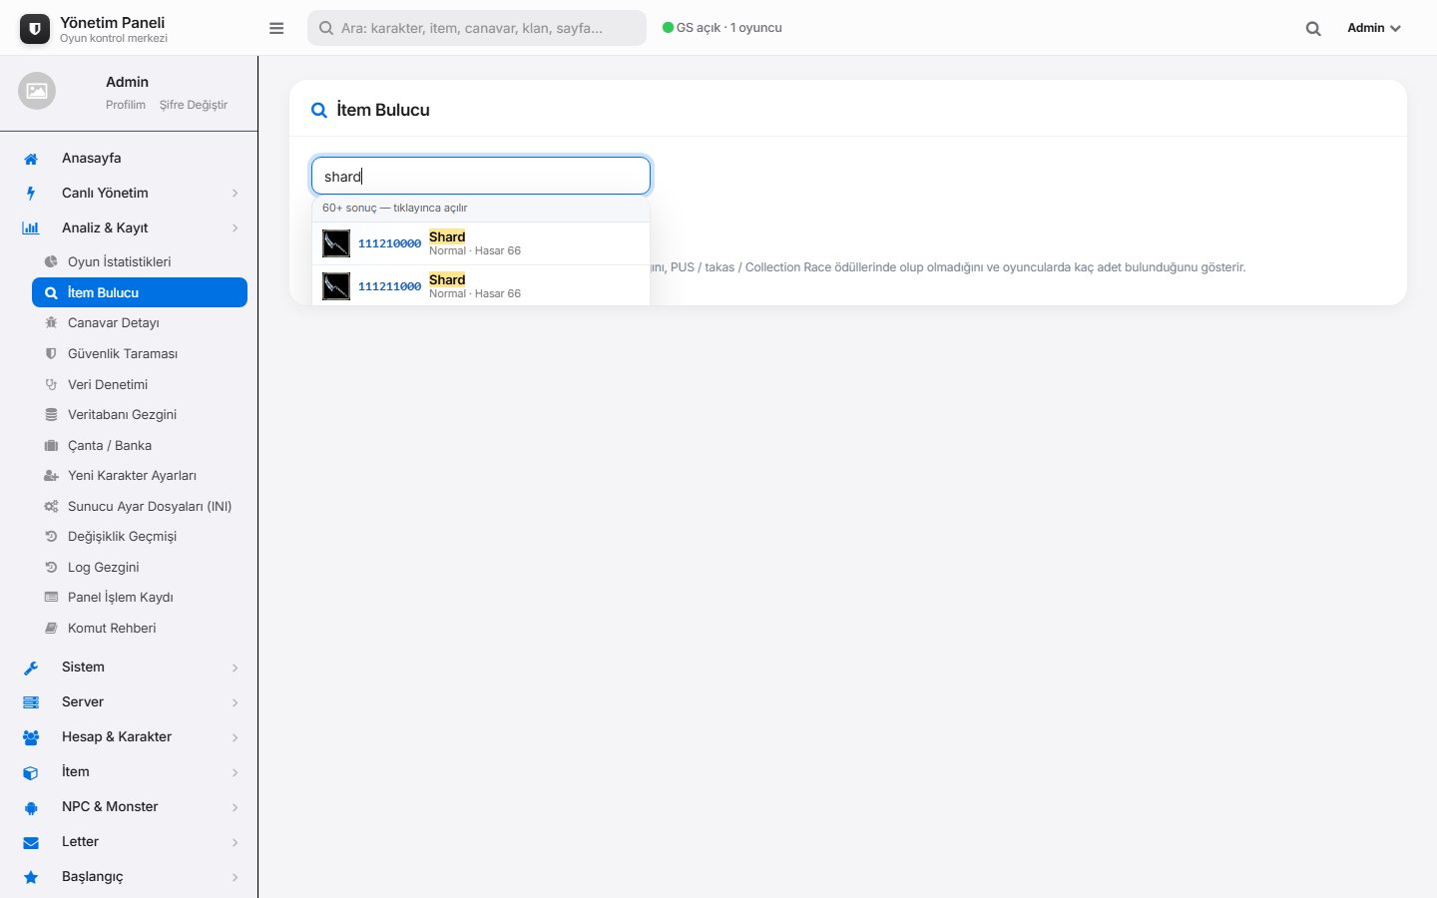Click the Yönetim Paneli shield logo
The image size is (1437, 898).
click(x=35, y=29)
